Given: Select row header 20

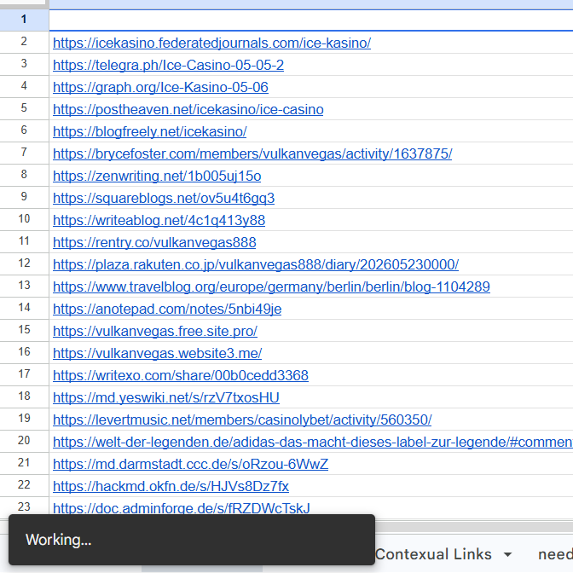Looking at the screenshot, I should (24, 441).
